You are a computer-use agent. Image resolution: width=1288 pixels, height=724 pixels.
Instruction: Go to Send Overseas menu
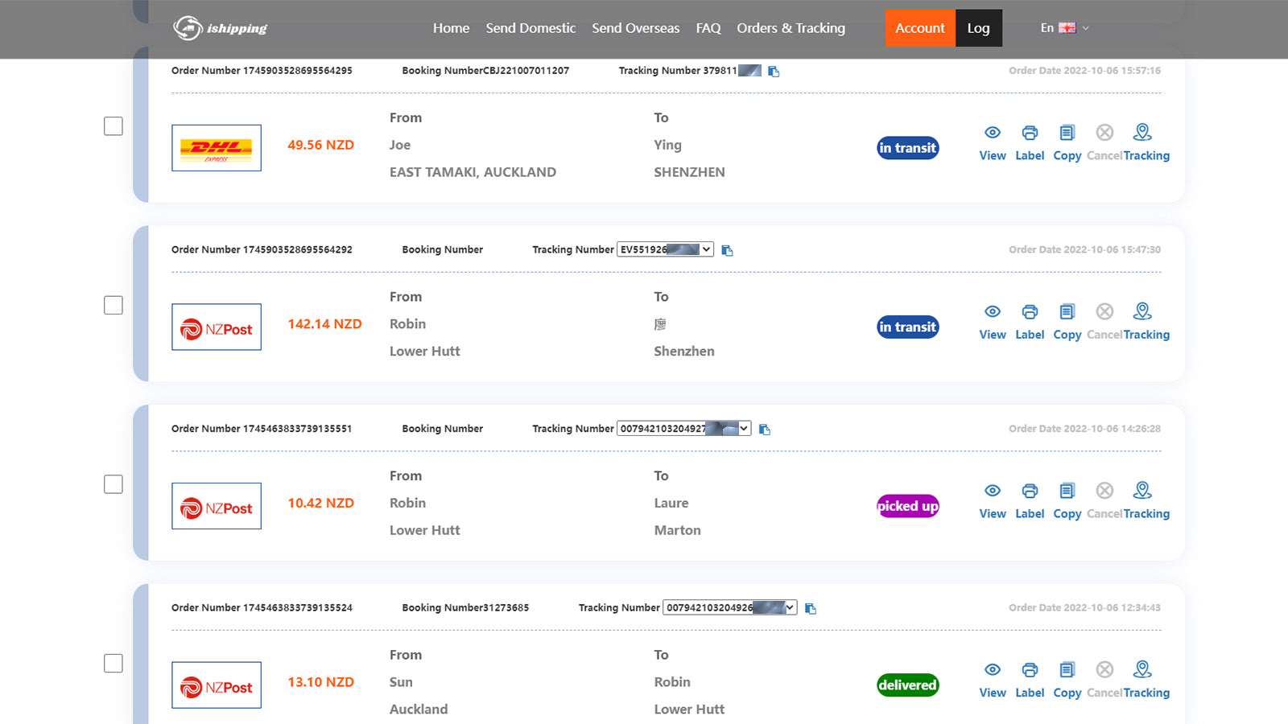[x=635, y=28]
